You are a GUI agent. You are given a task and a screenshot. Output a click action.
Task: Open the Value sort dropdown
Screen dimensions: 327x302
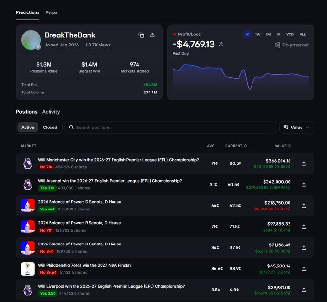[296, 127]
